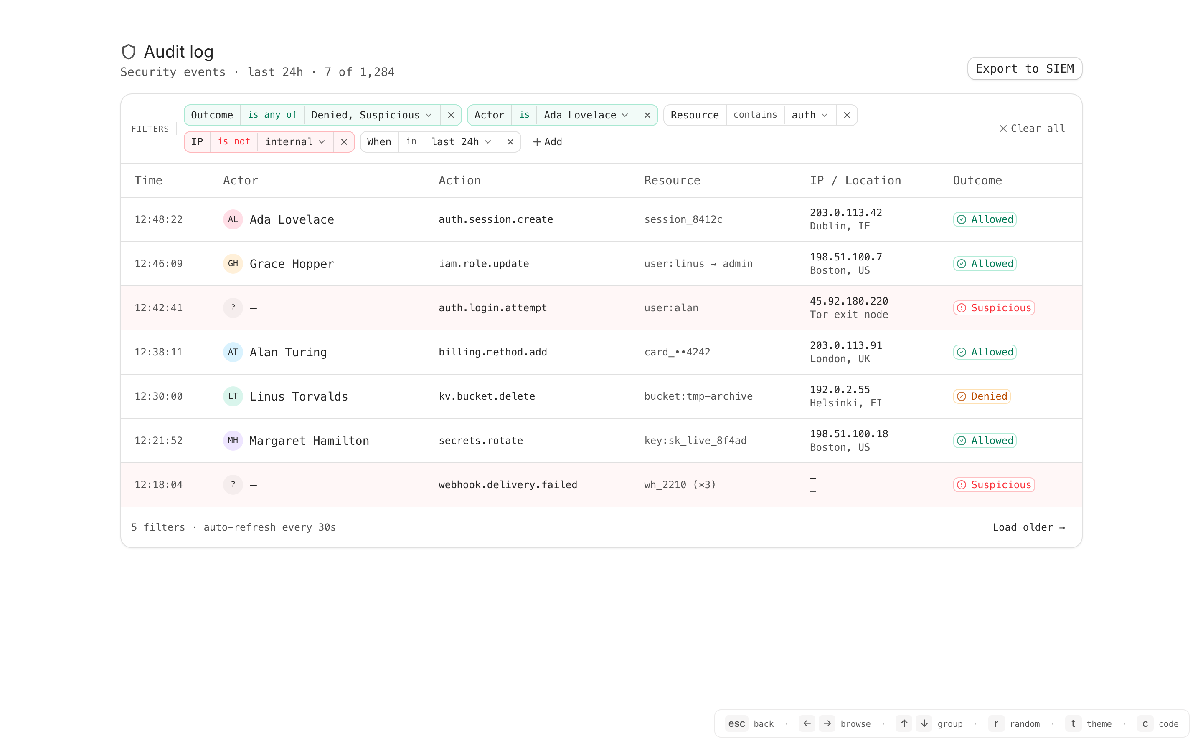
Task: Clear all filters
Action: (x=1032, y=129)
